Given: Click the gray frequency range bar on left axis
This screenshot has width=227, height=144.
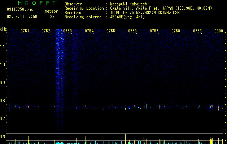Looking at the screenshot, I should (7, 101).
